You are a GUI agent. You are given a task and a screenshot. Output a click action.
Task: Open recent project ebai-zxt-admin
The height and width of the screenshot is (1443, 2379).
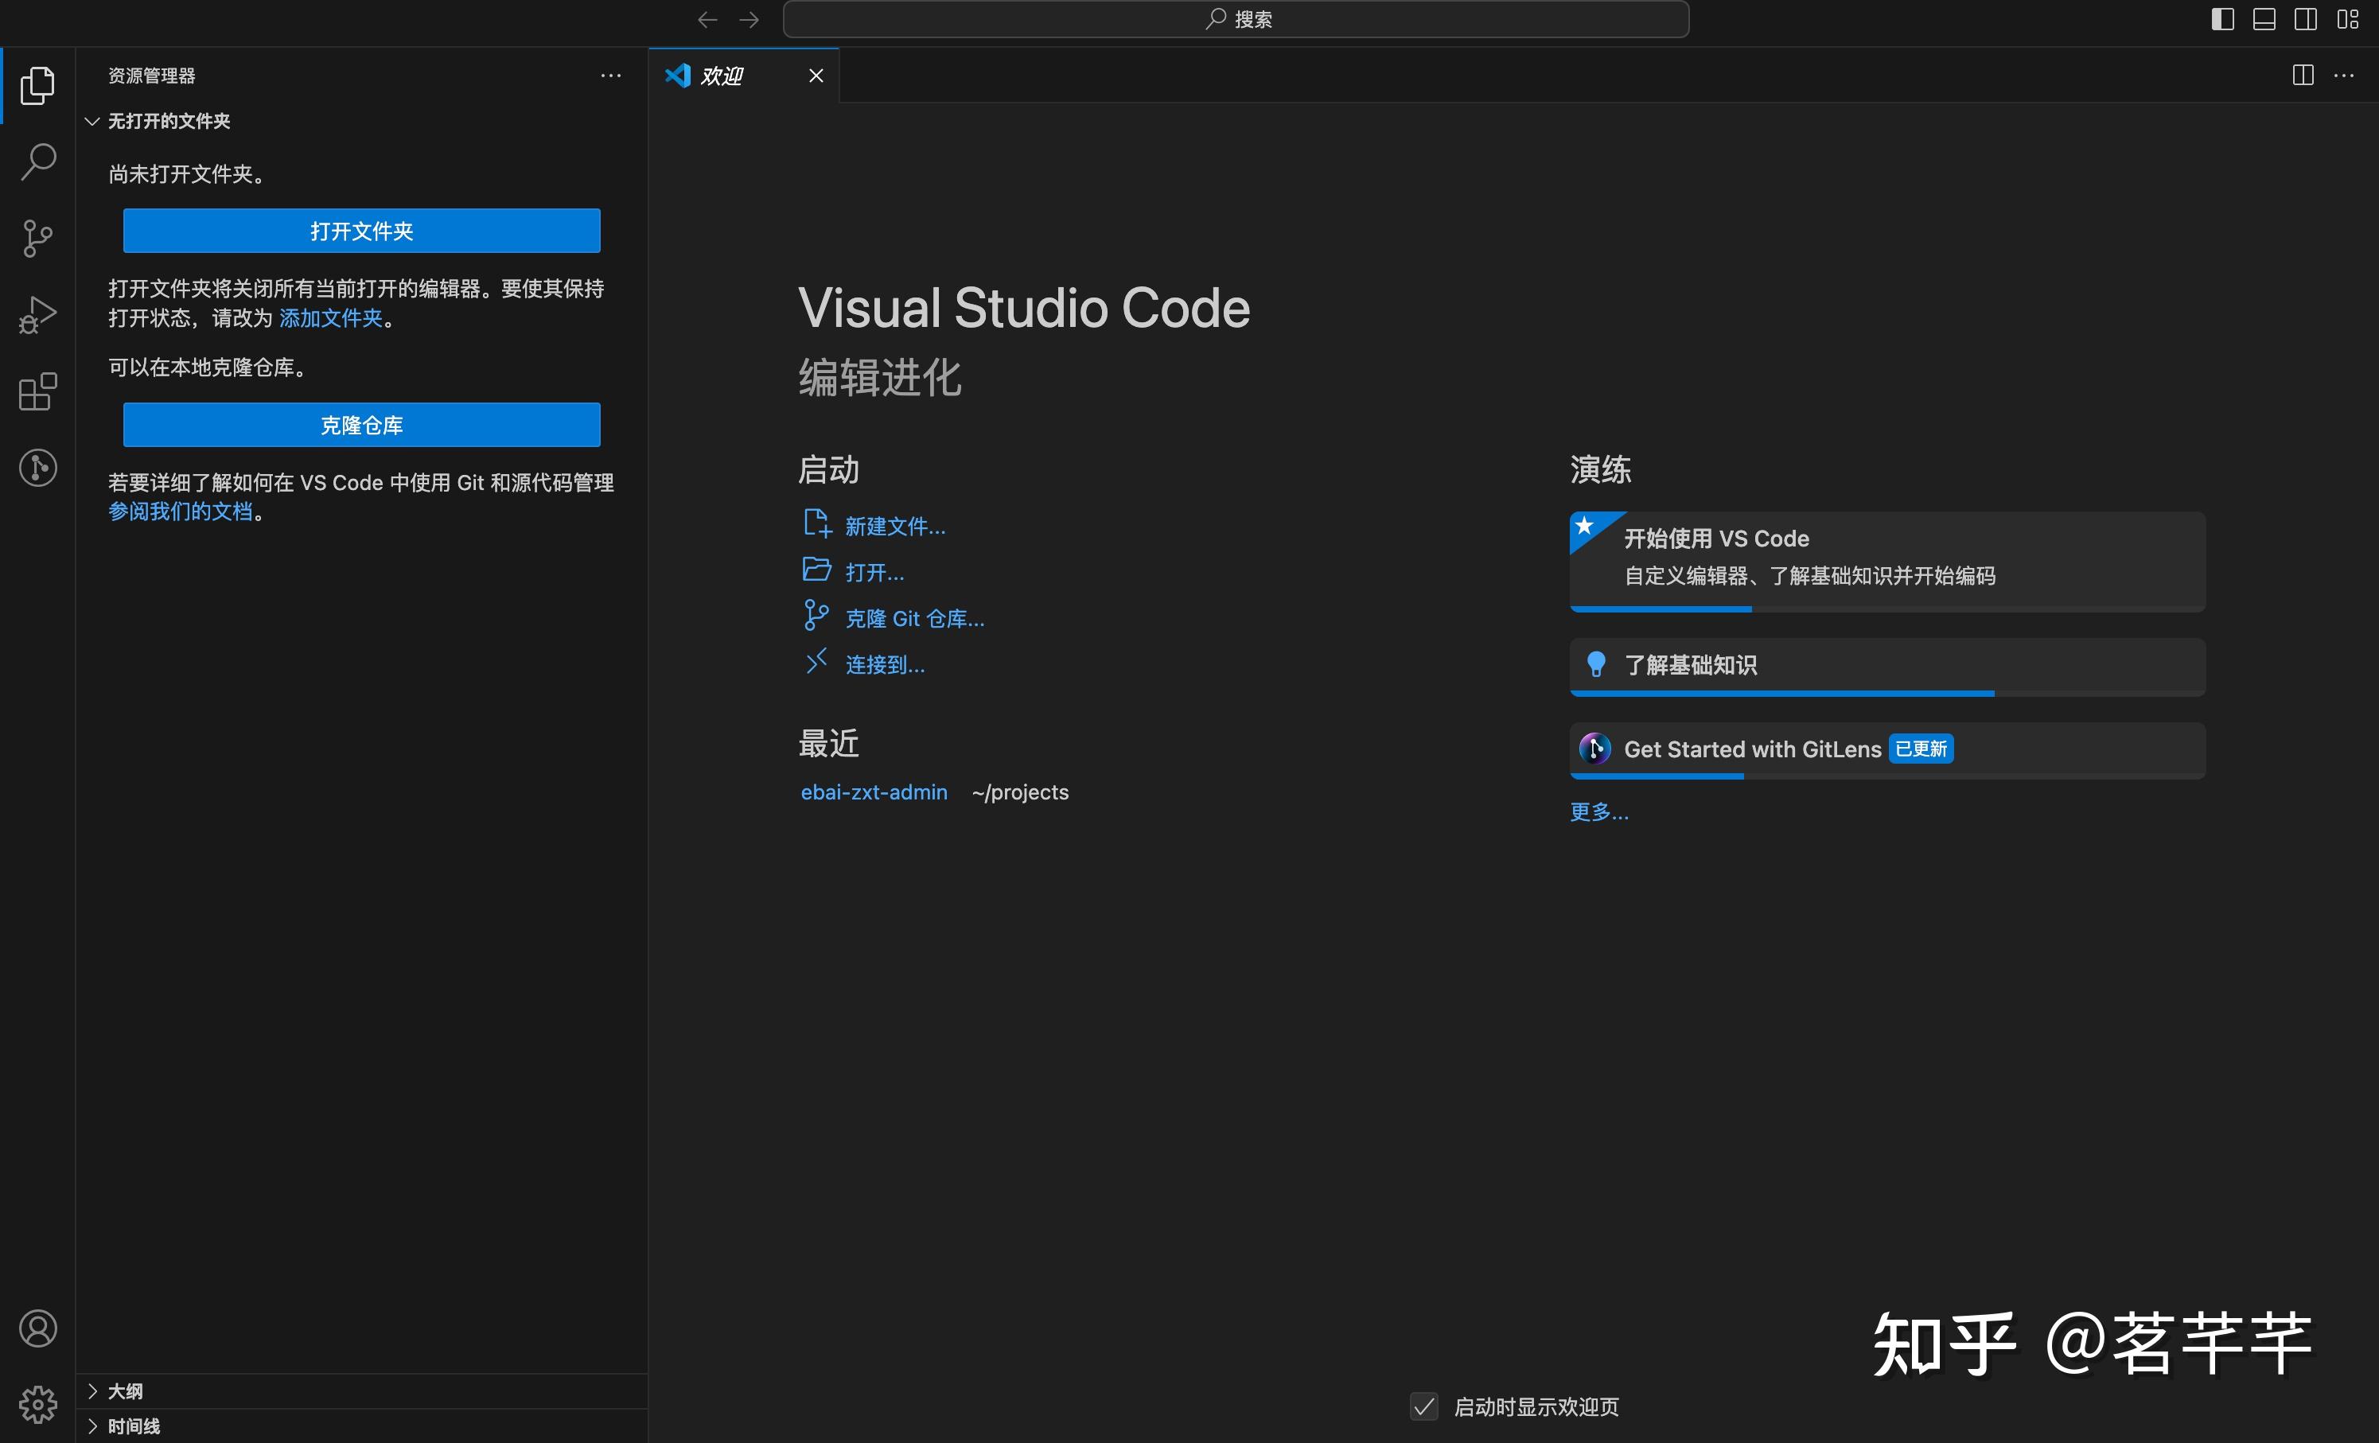click(x=874, y=792)
